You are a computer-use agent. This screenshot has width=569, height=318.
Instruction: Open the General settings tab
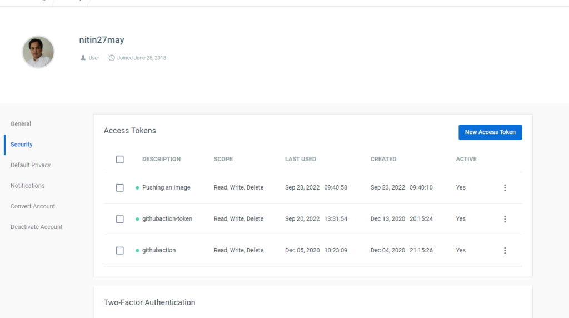pos(21,124)
